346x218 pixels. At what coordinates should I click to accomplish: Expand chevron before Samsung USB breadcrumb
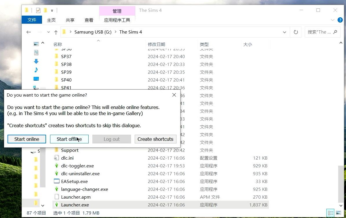70,32
